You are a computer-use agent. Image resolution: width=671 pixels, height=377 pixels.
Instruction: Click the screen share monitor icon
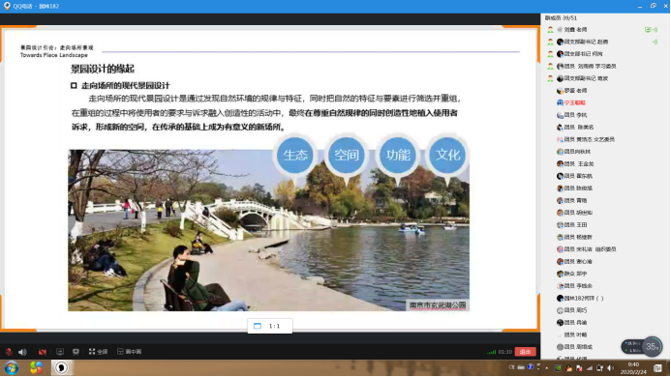(60, 352)
